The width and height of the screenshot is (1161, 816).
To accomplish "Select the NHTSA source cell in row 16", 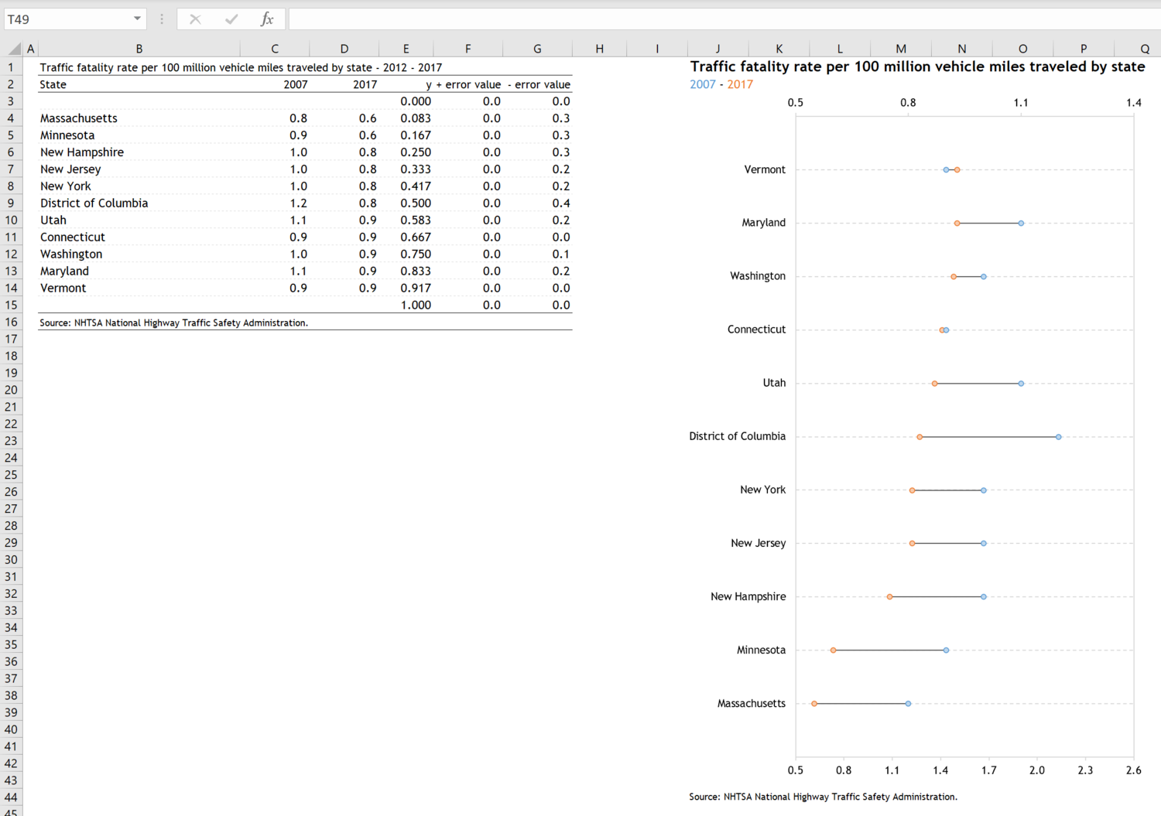I will coord(173,323).
